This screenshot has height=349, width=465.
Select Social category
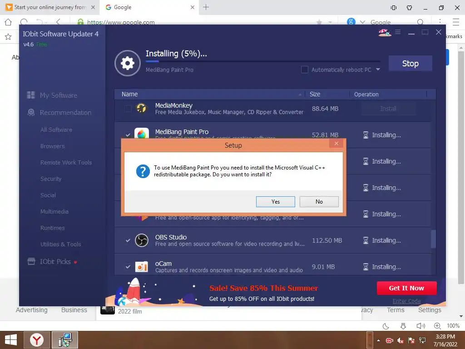[x=48, y=195]
